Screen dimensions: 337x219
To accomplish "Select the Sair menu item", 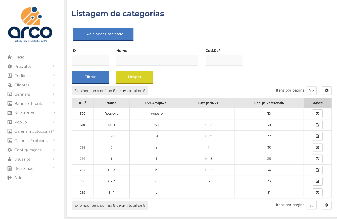I will pyautogui.click(x=18, y=178).
